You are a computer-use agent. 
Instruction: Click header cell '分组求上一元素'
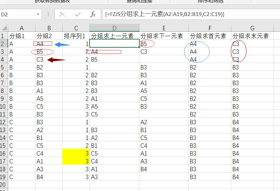114,36
